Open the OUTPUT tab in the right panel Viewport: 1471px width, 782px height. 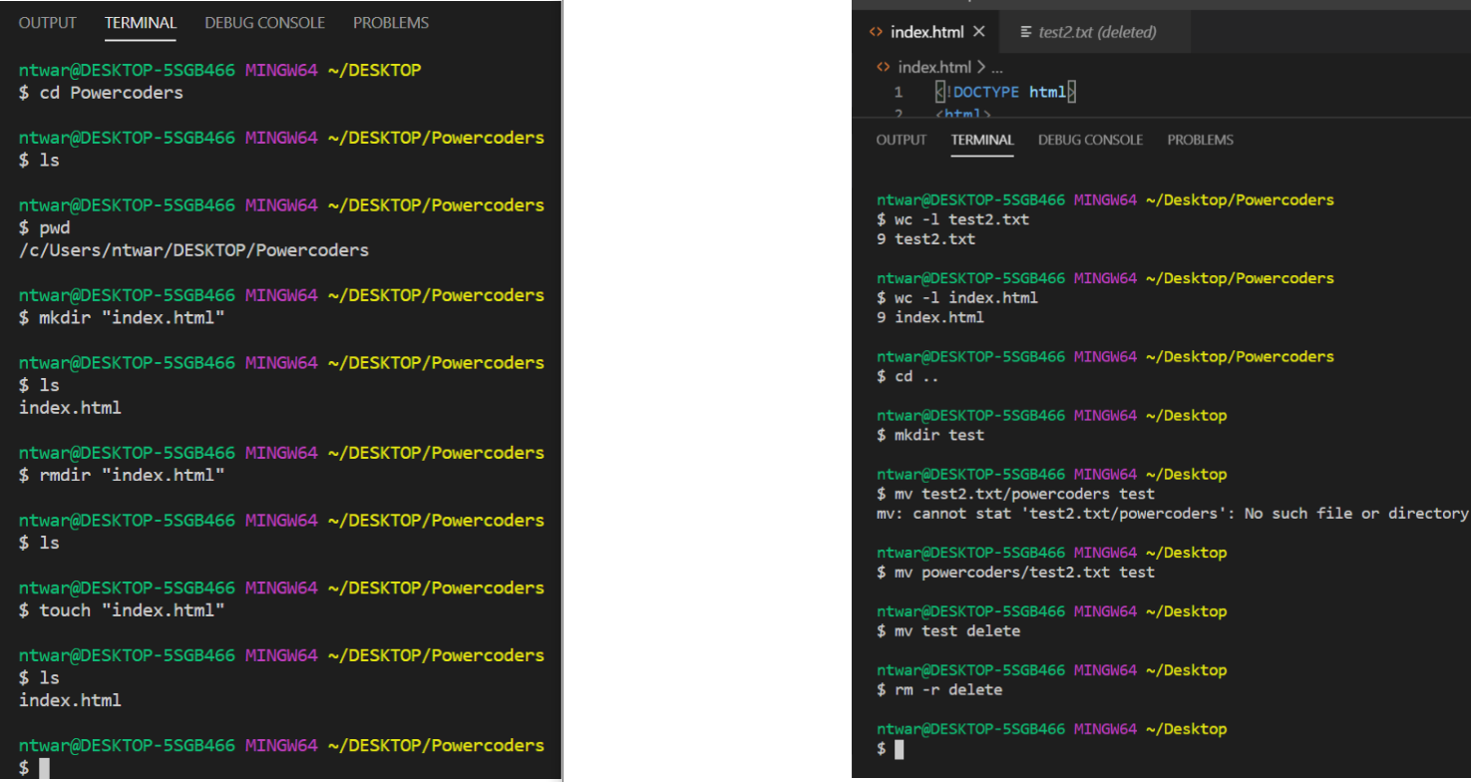[x=901, y=140]
